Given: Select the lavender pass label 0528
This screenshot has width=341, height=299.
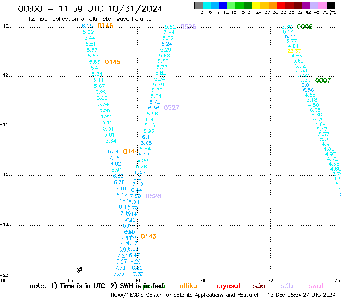Looking at the screenshot, I should [x=153, y=196].
